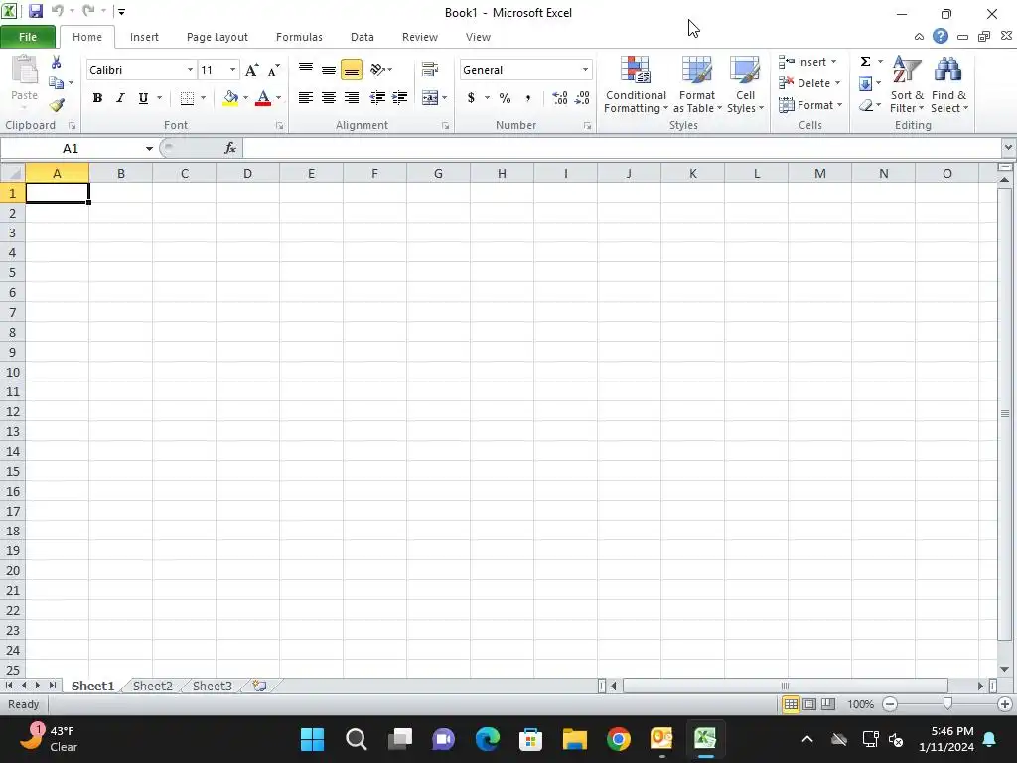Click Increase Decimal icon
This screenshot has width=1017, height=763.
[x=560, y=98]
